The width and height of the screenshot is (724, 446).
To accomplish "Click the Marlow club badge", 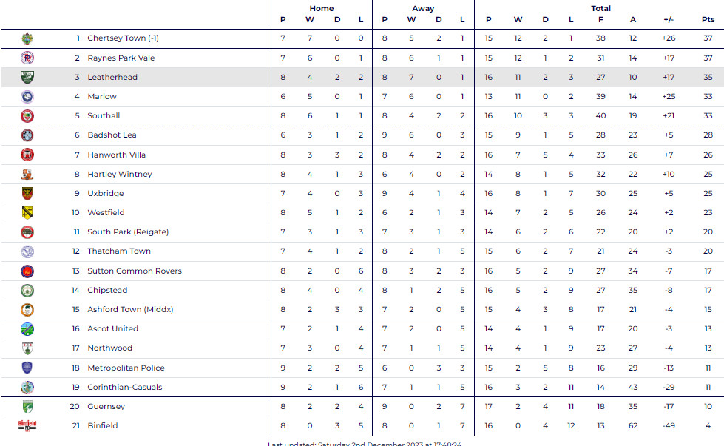I will click(x=27, y=96).
